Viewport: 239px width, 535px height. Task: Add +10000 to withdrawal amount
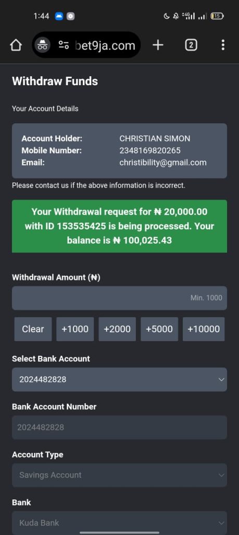point(204,329)
